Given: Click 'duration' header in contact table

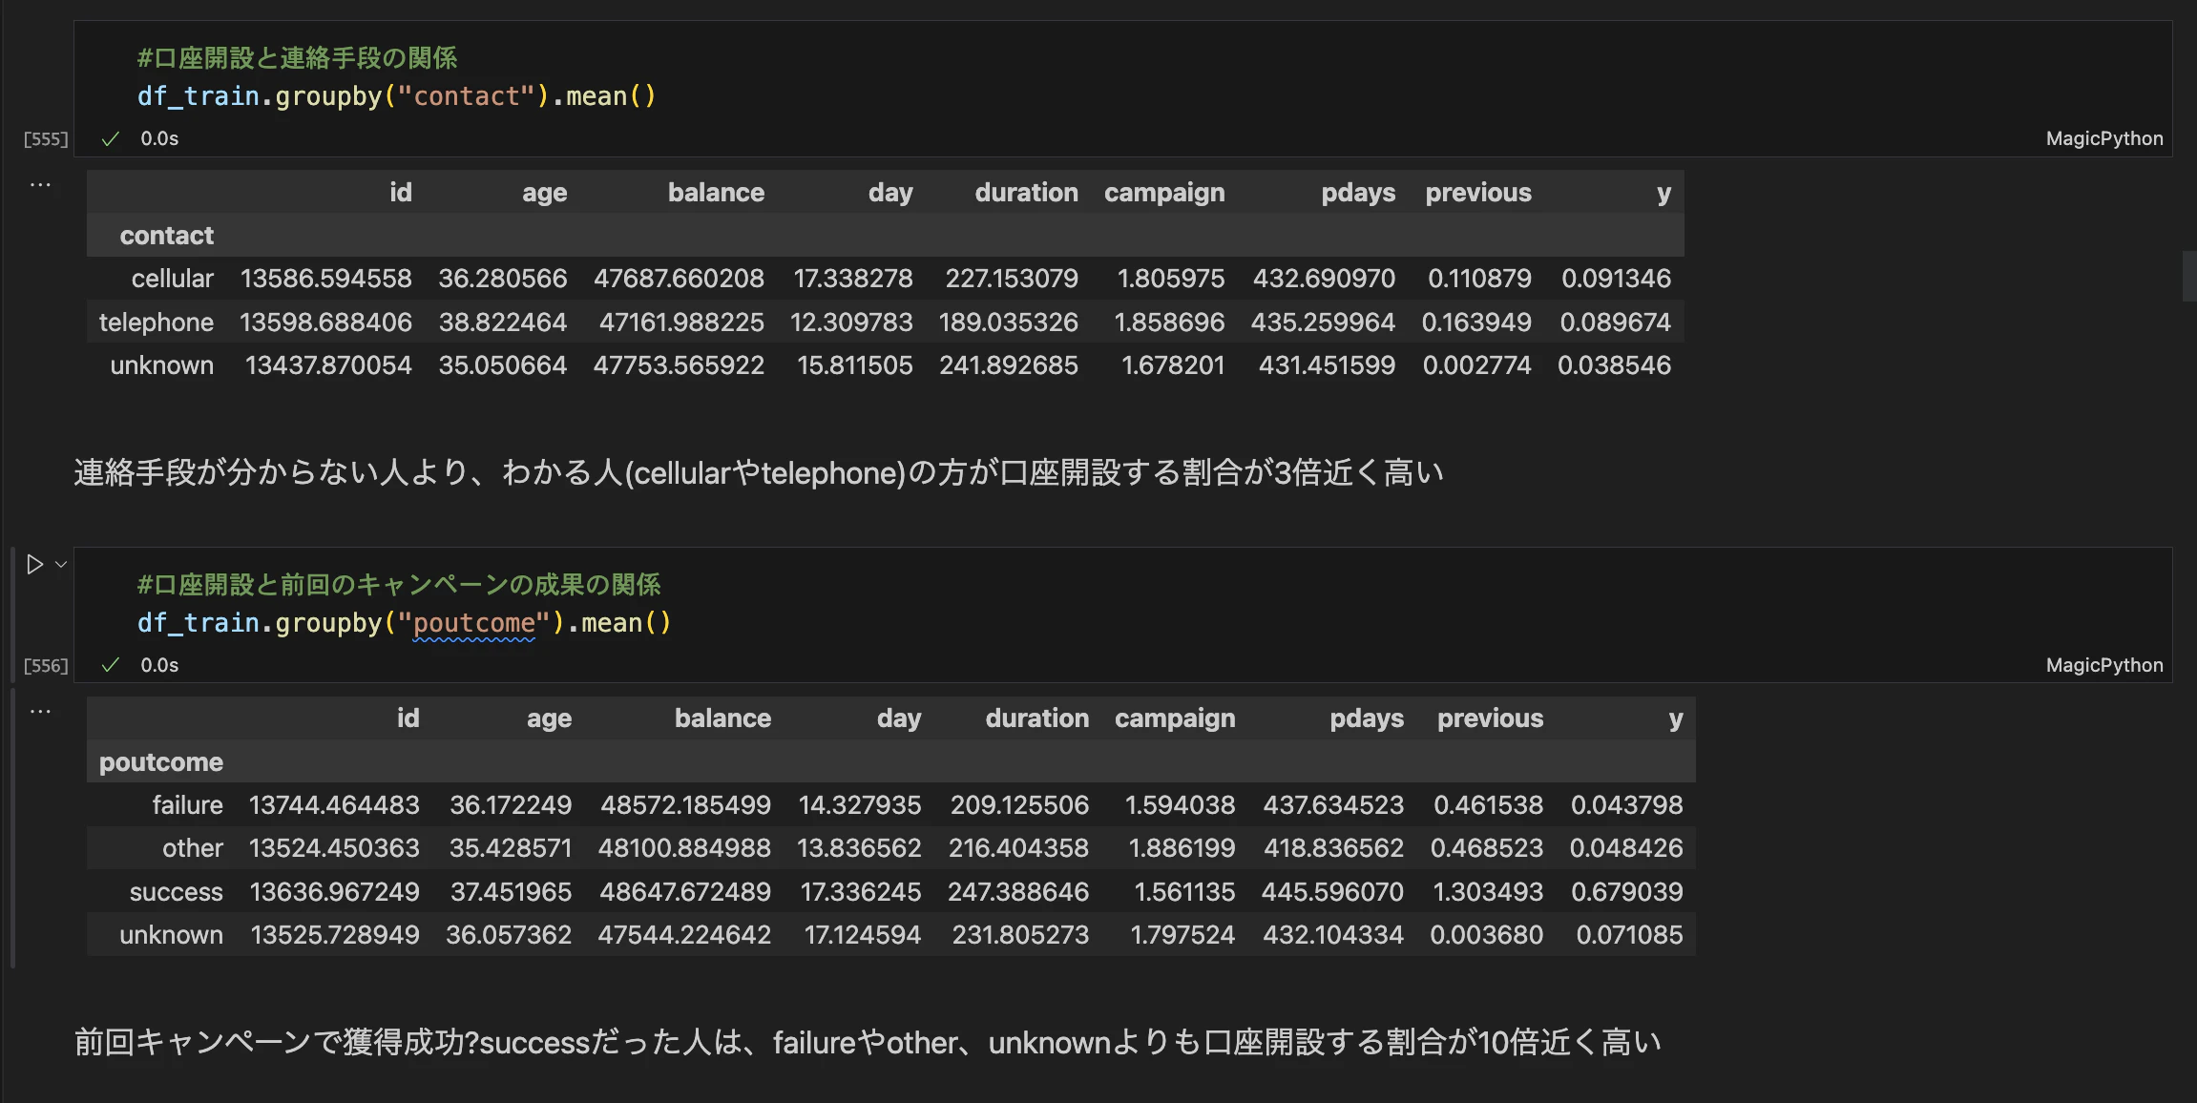Looking at the screenshot, I should click(x=1026, y=193).
